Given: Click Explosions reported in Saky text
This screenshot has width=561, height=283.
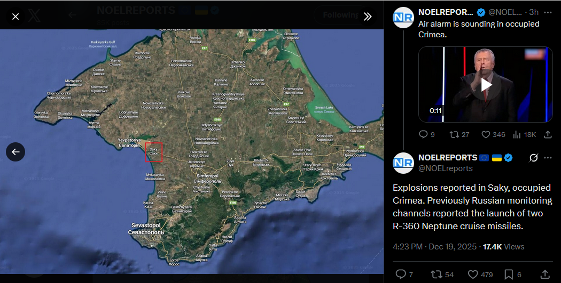Looking at the screenshot, I should point(472,207).
